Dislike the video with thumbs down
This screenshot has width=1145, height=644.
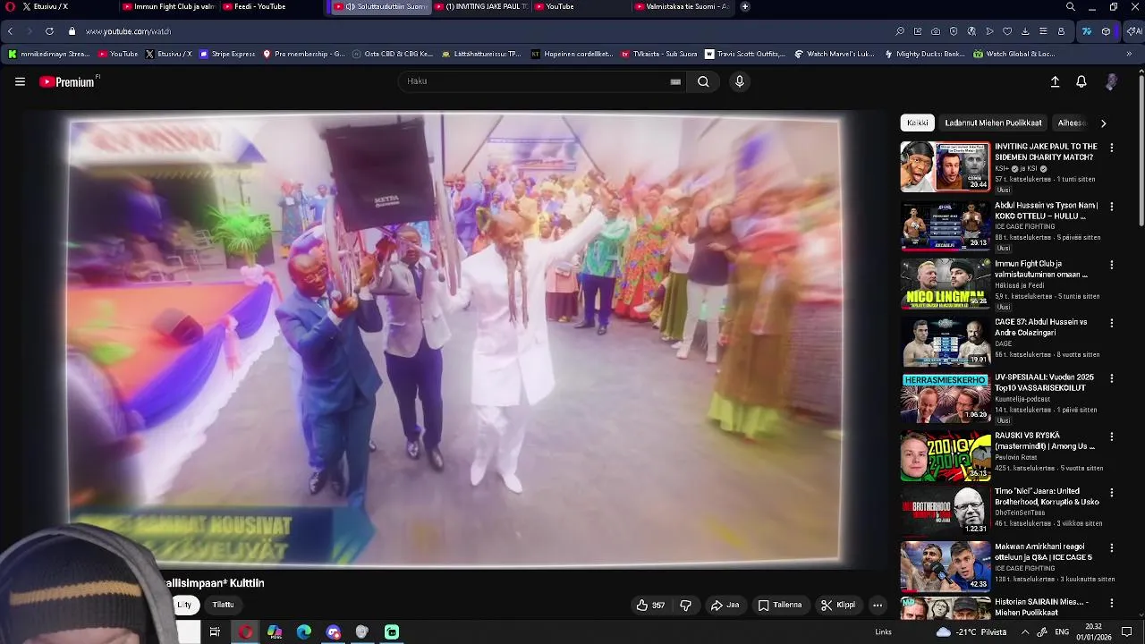[685, 606]
